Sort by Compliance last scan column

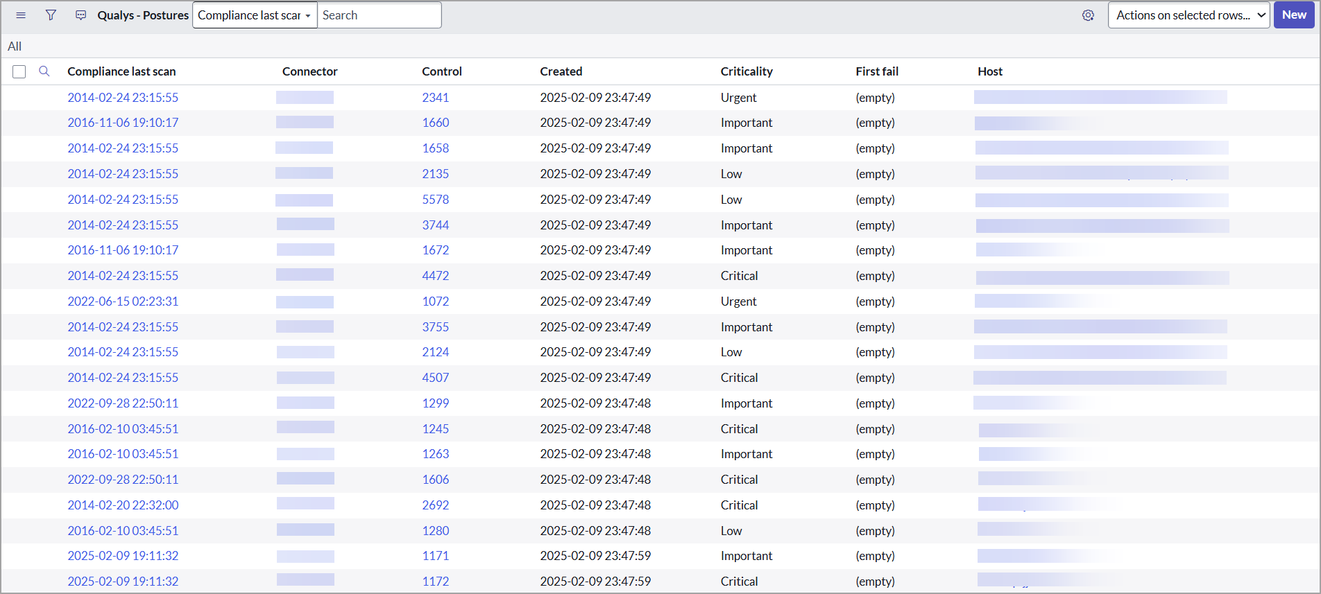pos(121,71)
